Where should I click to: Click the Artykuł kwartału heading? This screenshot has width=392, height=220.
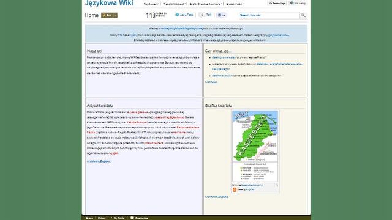coord(100,106)
